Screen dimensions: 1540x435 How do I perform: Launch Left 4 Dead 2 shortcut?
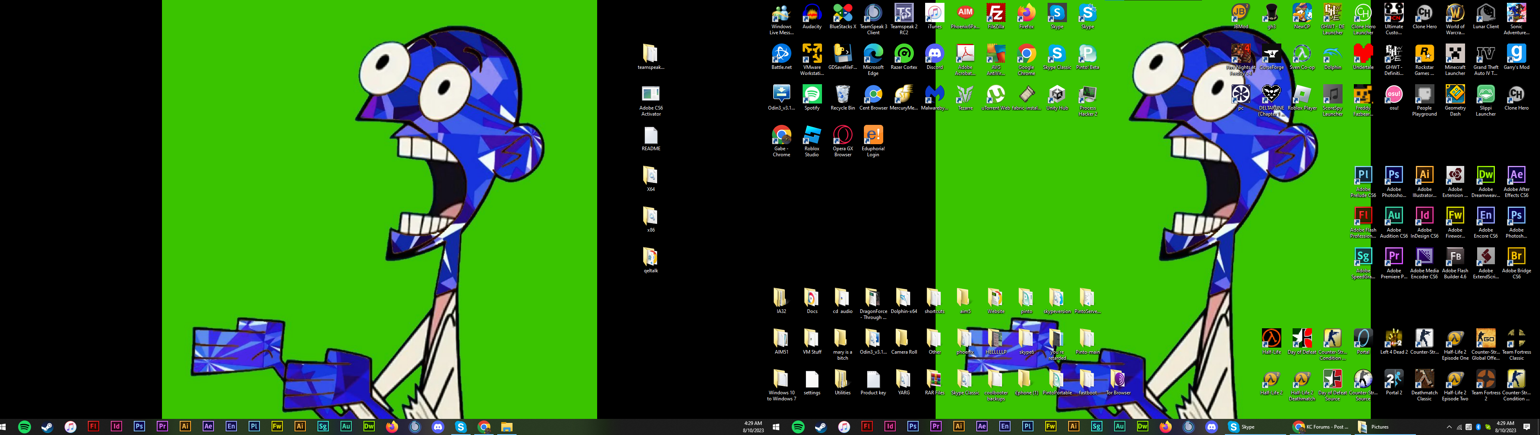pos(1393,341)
